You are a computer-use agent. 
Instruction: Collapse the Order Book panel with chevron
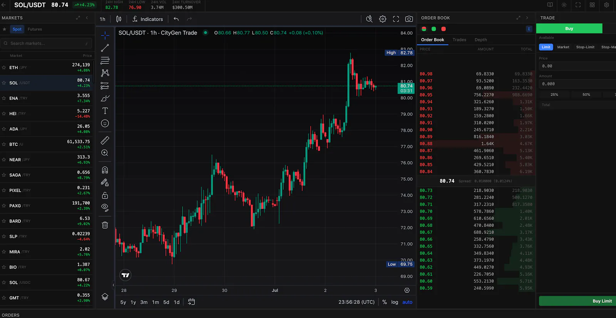pyautogui.click(x=527, y=18)
